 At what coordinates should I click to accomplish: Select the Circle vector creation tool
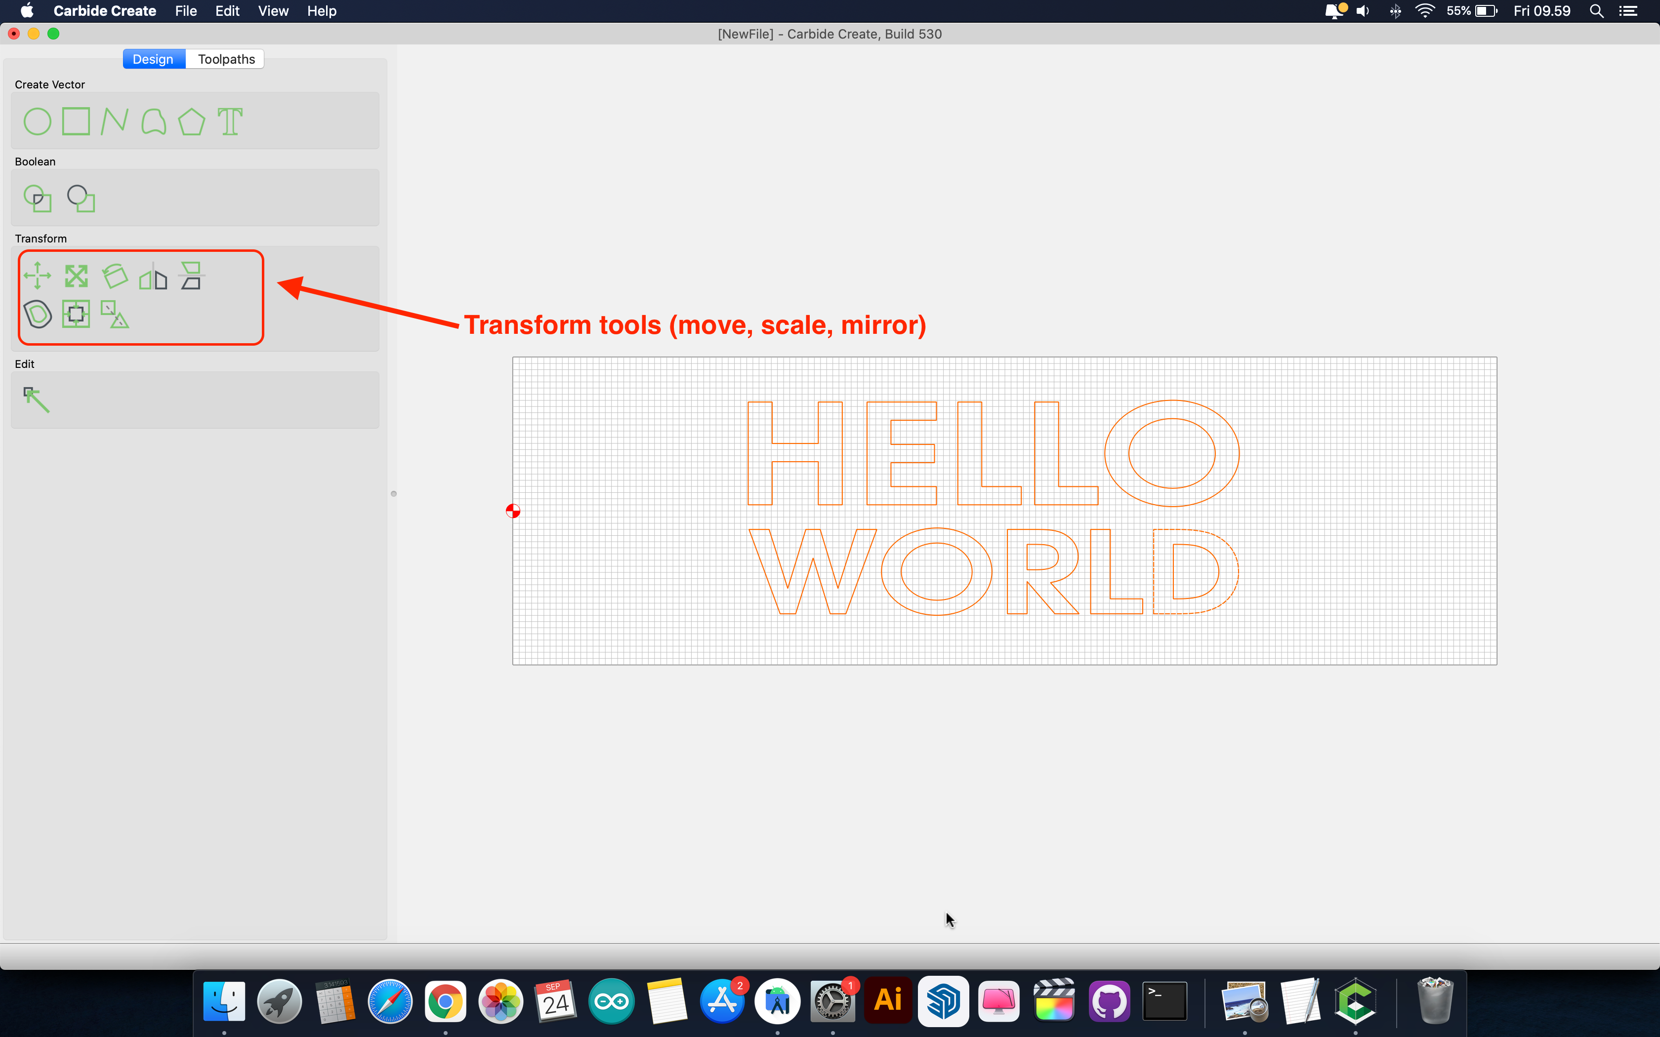coord(37,120)
